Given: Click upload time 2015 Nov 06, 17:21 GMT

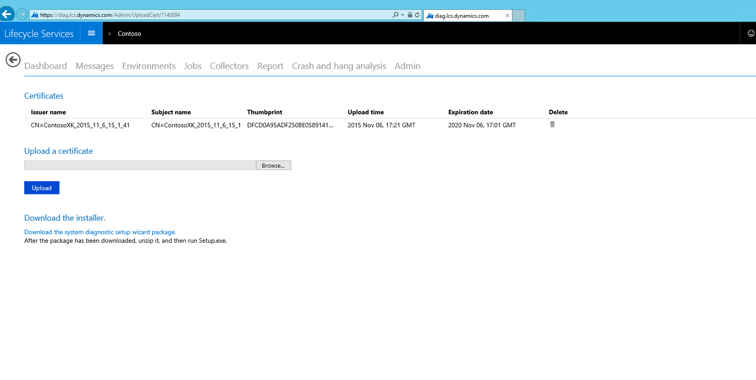Looking at the screenshot, I should point(381,125).
